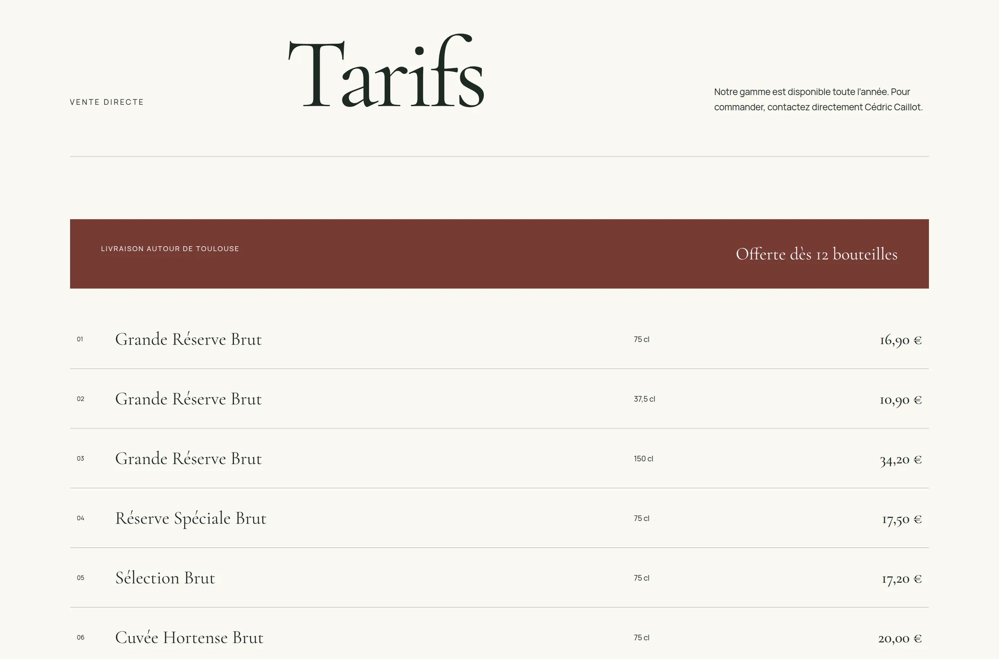Click the 37,5 cl Grande Réserve Brut item
Viewport: 999px width, 659px height.
[499, 399]
